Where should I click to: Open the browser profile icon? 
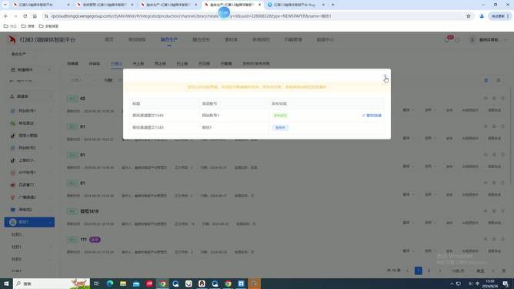point(482,16)
